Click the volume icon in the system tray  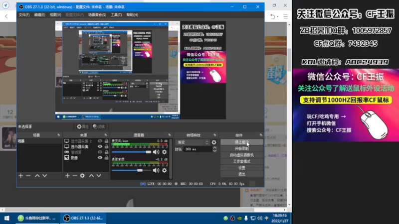(x=259, y=218)
